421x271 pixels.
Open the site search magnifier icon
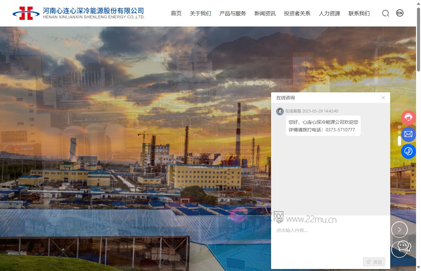pos(385,13)
